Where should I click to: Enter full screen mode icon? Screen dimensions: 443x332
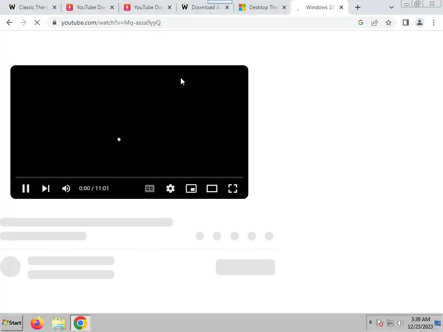pyautogui.click(x=233, y=188)
